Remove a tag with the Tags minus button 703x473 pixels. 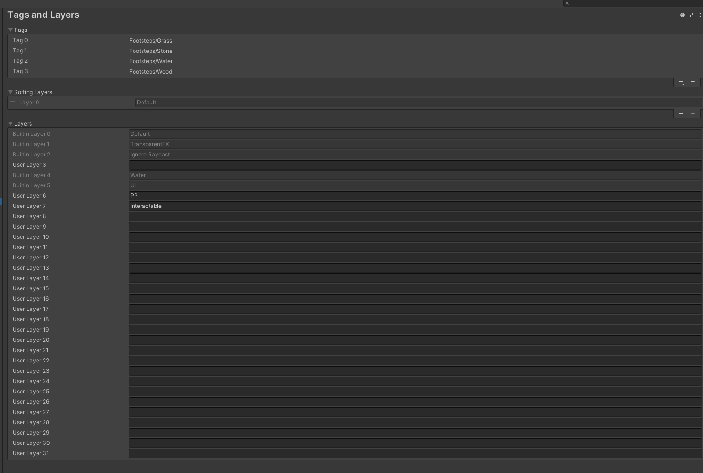[693, 82]
